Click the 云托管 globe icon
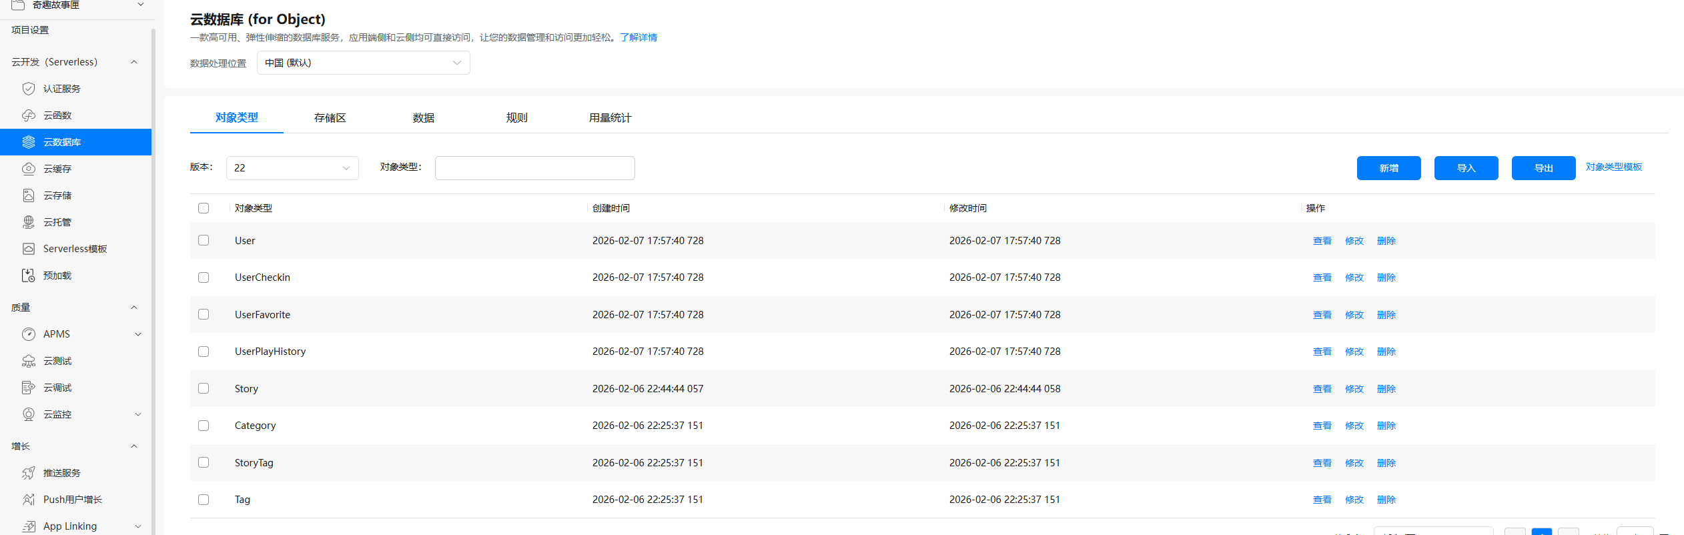The height and width of the screenshot is (535, 1684). click(29, 222)
